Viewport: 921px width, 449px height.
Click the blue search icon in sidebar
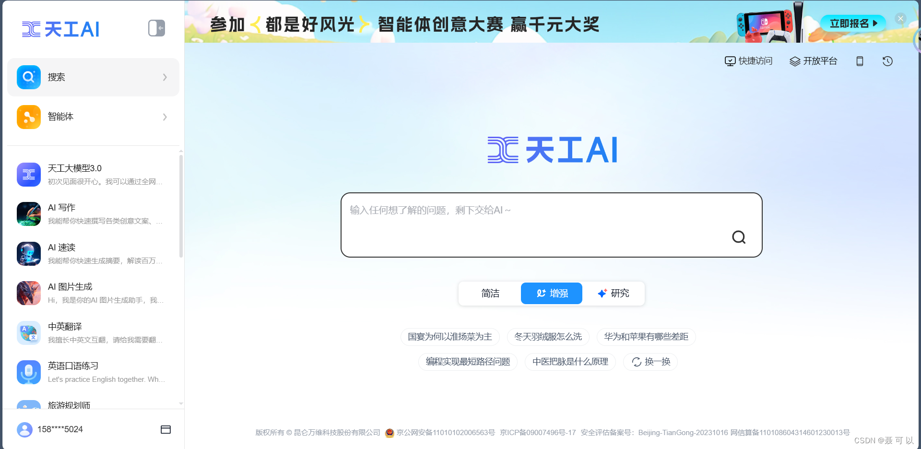29,77
